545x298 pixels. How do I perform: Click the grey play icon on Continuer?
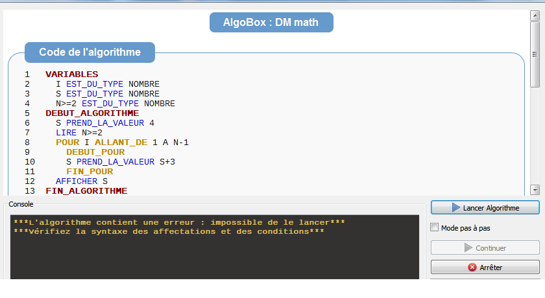pos(468,247)
